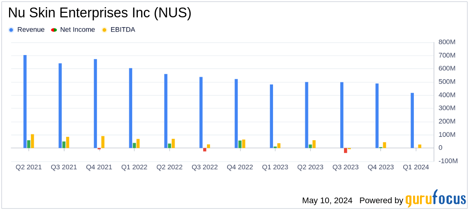Click the yellow EBITDA legend marker
Screen dimensions: 469x210
[x=104, y=30]
